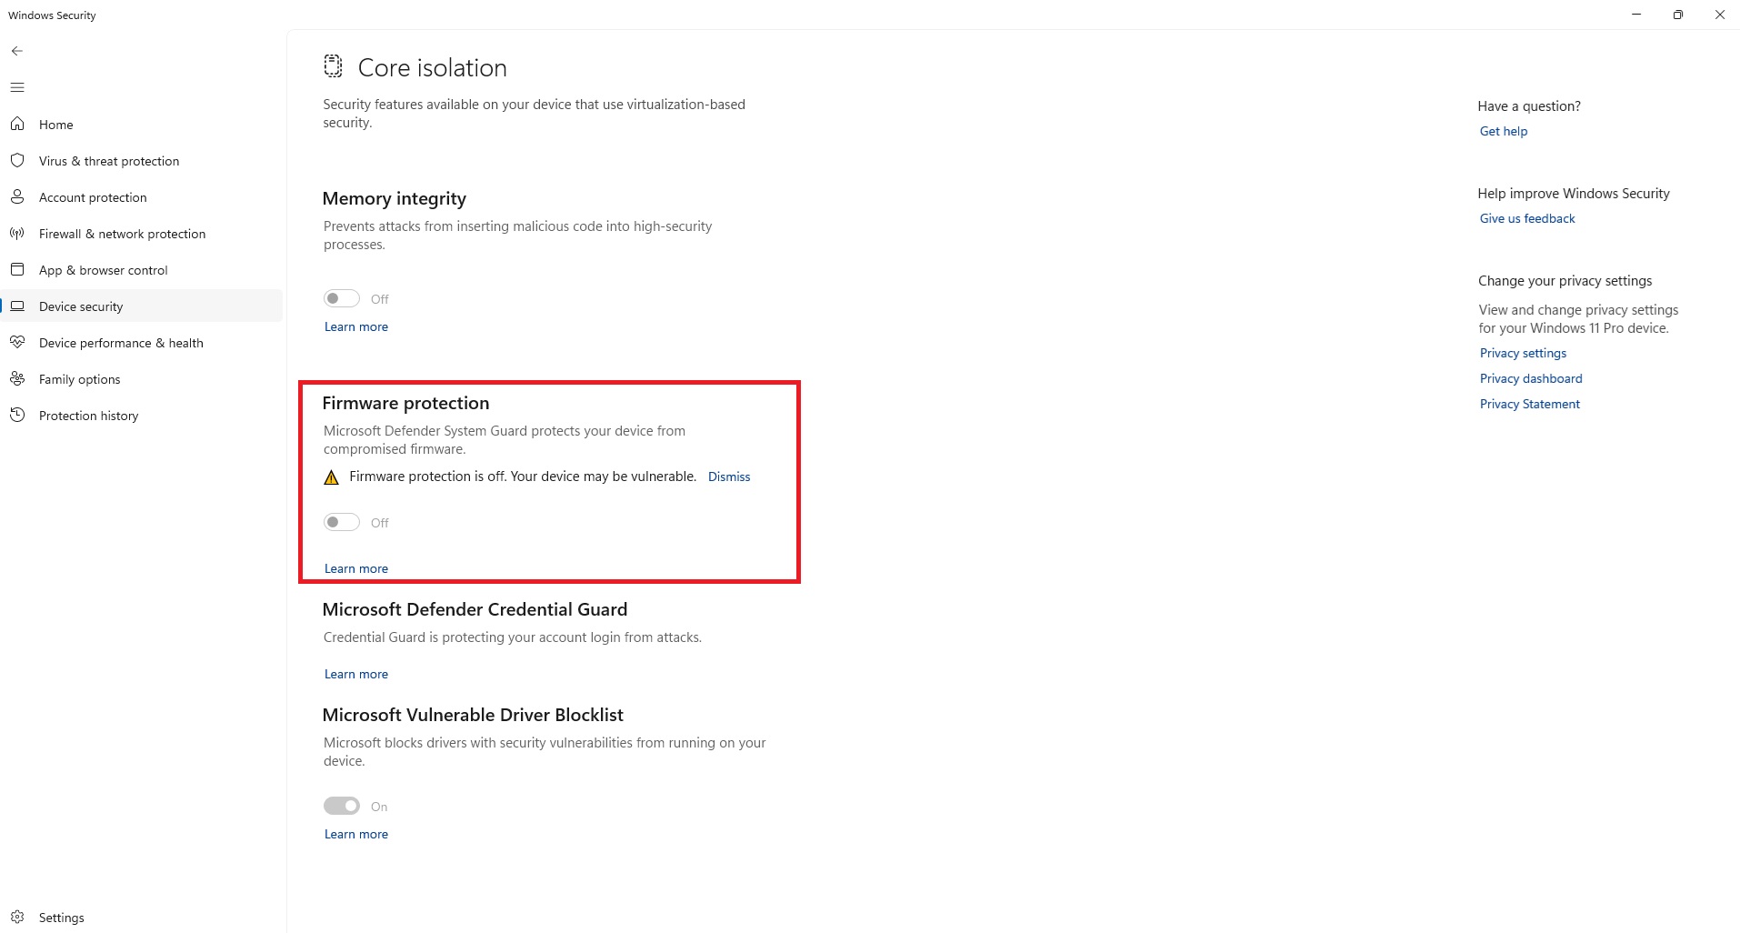Toggle the Vulnerable Driver Blocklist switch
The width and height of the screenshot is (1740, 933).
pos(342,806)
